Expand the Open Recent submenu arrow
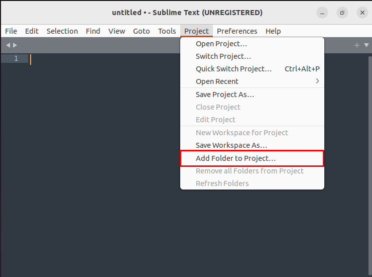 [317, 81]
